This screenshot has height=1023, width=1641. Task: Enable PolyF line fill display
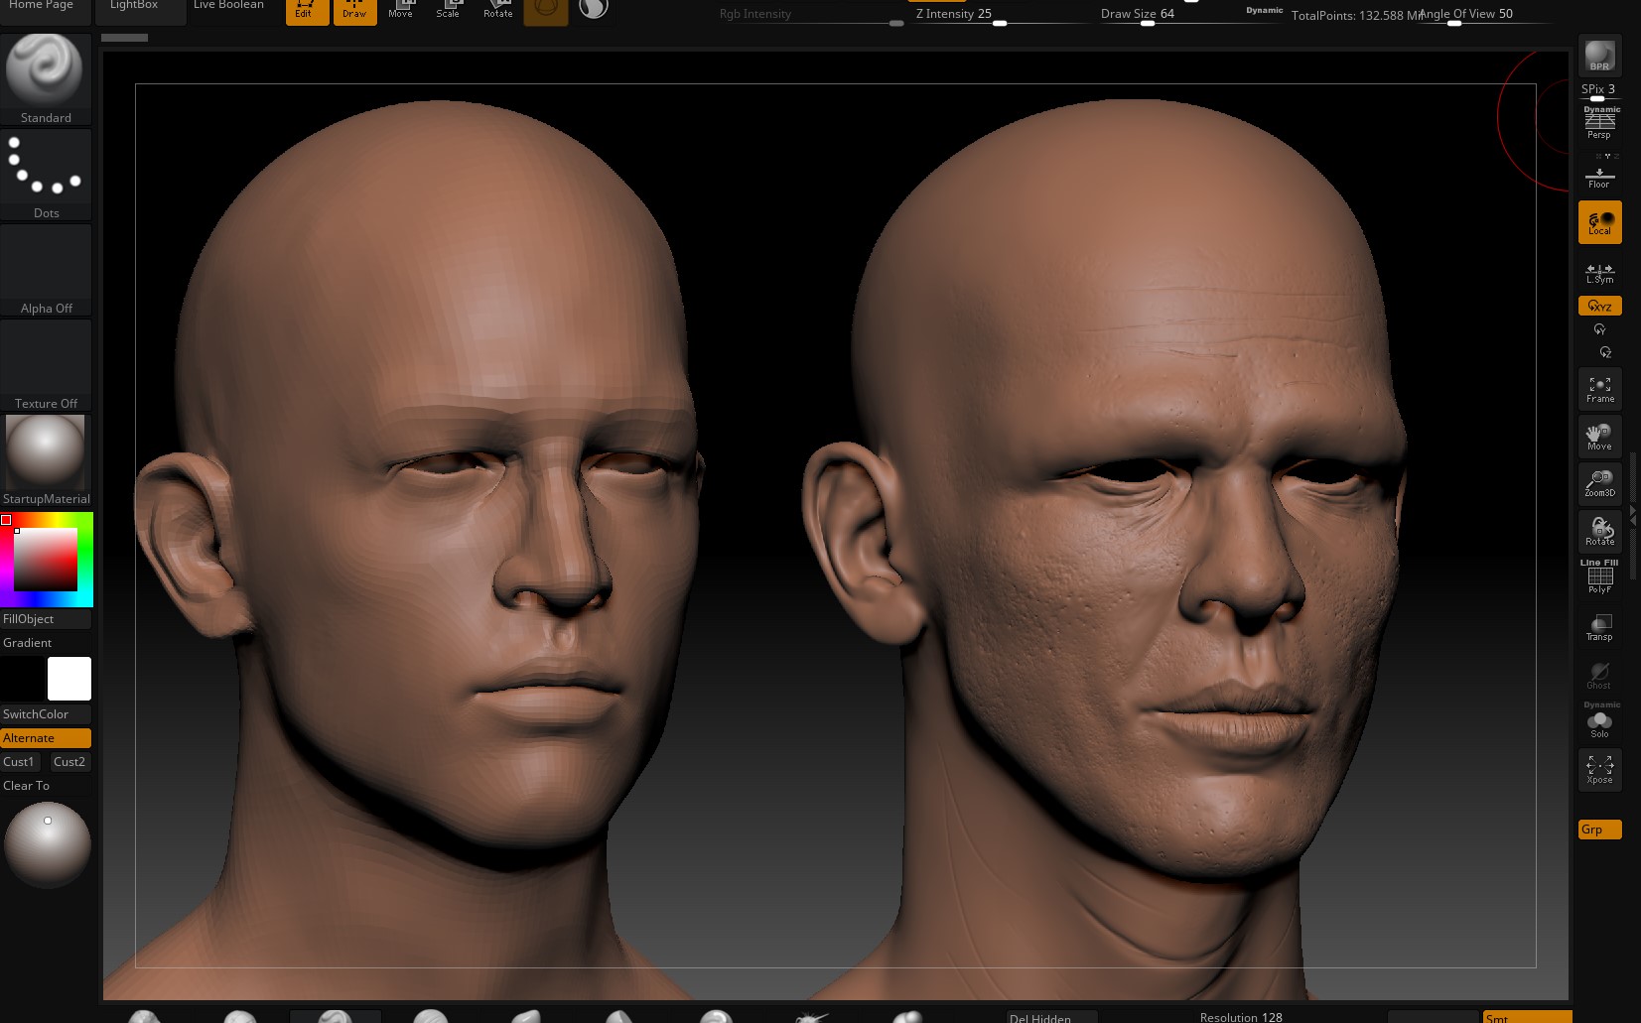1599,578
